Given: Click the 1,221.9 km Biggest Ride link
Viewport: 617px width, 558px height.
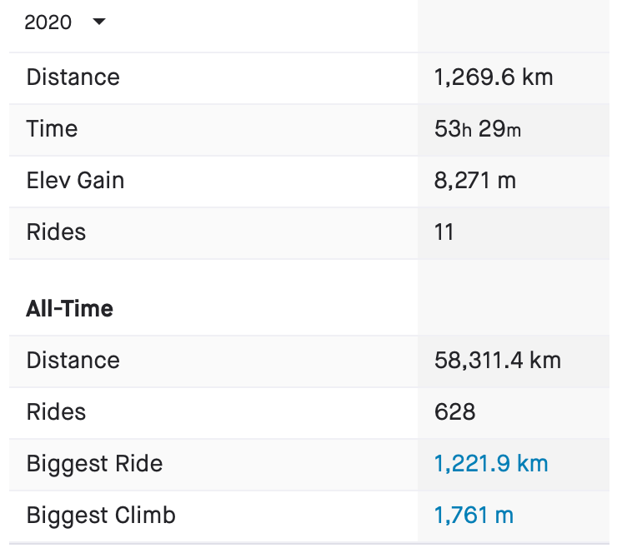Looking at the screenshot, I should coord(491,464).
